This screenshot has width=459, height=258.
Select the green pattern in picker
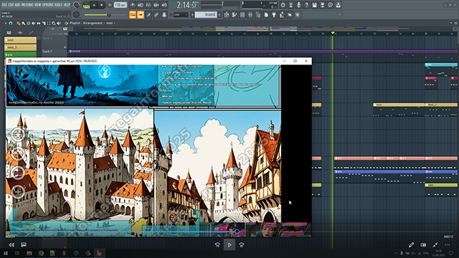click(20, 54)
